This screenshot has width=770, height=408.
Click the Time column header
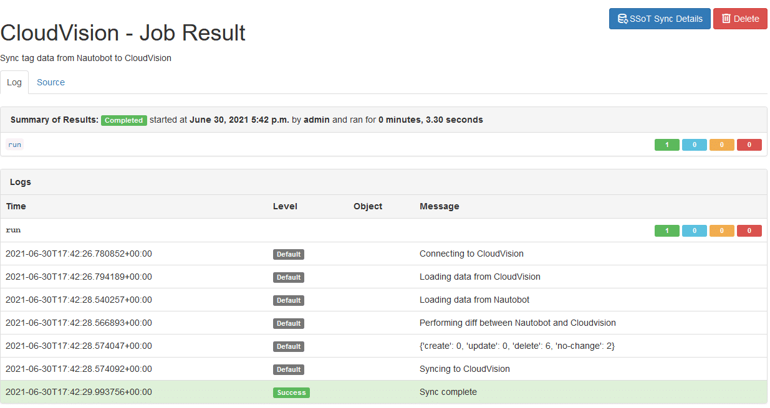[16, 206]
